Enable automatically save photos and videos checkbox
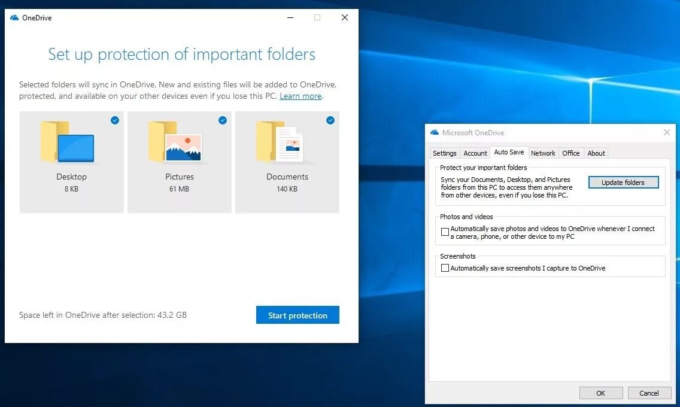680x407 pixels. click(445, 232)
